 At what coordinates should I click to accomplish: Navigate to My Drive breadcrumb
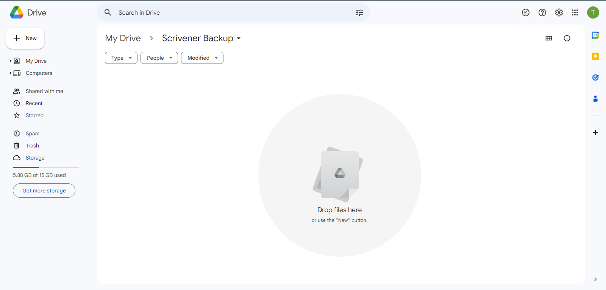[123, 38]
